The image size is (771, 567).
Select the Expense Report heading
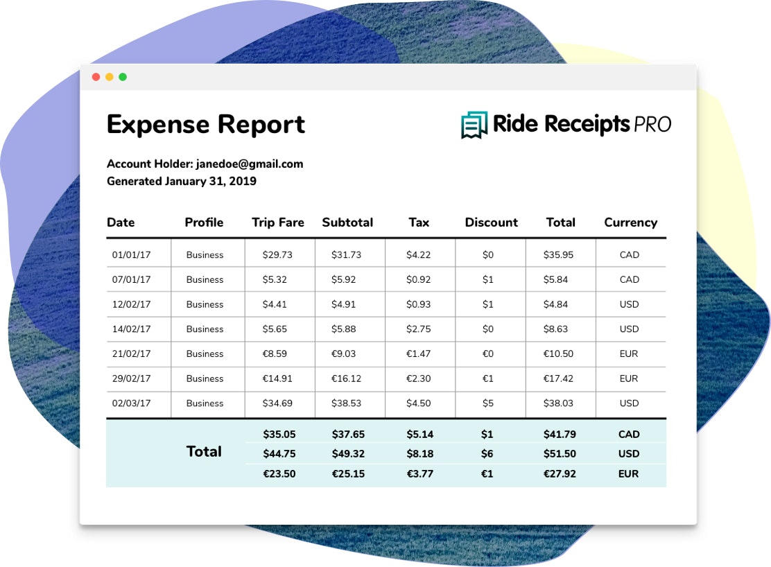pyautogui.click(x=206, y=125)
